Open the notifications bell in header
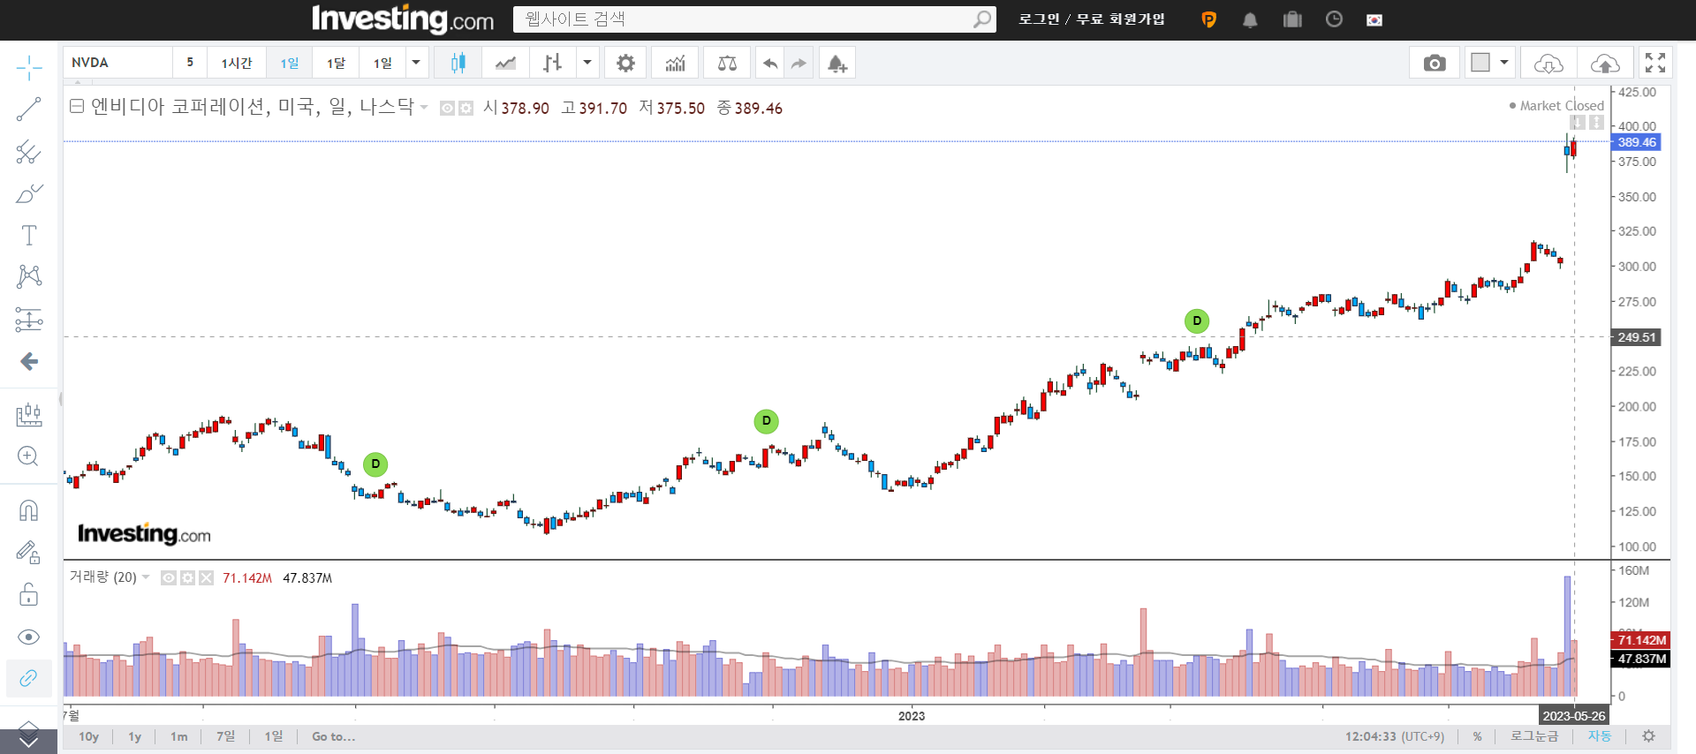1696x754 pixels. click(1250, 19)
